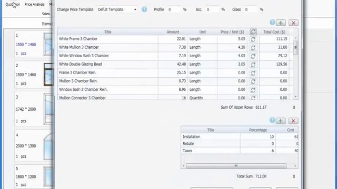Viewport: 337px width, 189px height.
Task: Refresh the price for White Double Glazing Bead
Action: click(x=253, y=65)
